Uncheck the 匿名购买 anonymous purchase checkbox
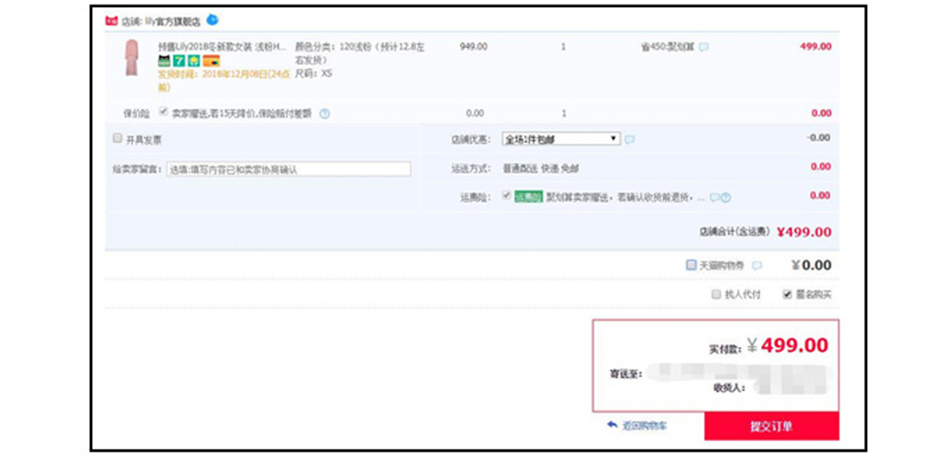This screenshot has height=458, width=950. [787, 294]
